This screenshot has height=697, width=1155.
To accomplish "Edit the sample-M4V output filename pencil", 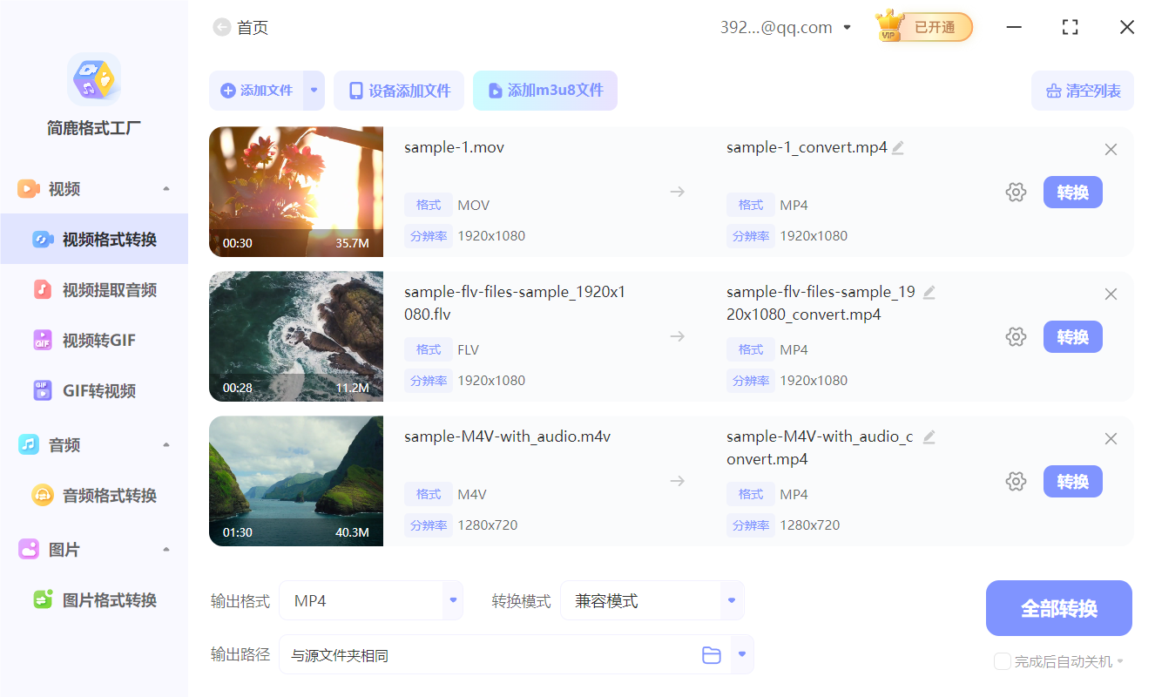I will coord(929,437).
